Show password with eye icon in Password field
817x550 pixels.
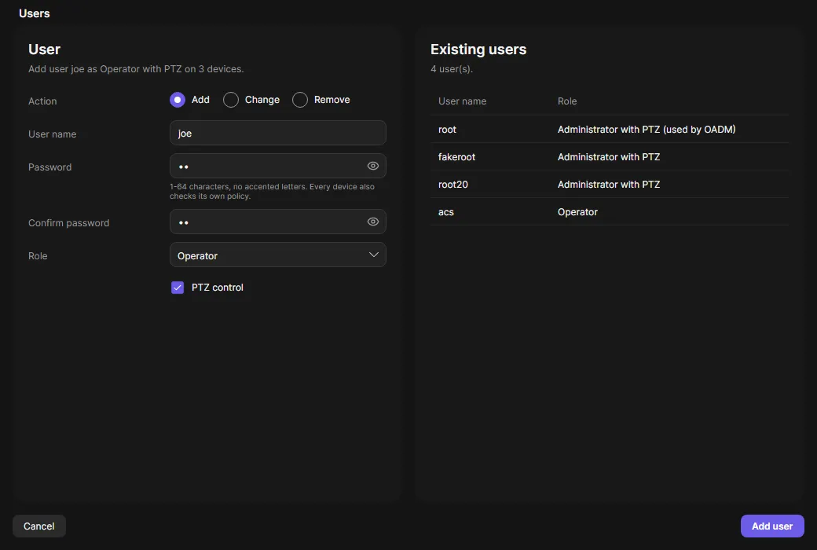373,166
